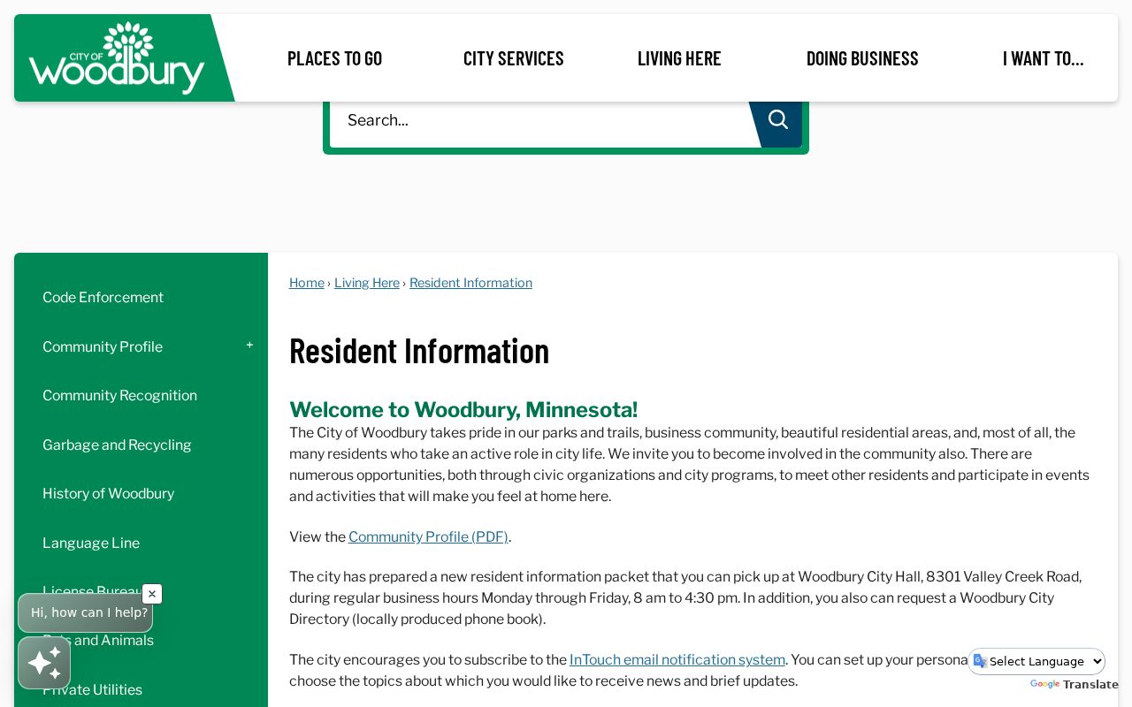Open the AI chat assistant sparkle icon
This screenshot has width=1132, height=707.
[x=44, y=663]
